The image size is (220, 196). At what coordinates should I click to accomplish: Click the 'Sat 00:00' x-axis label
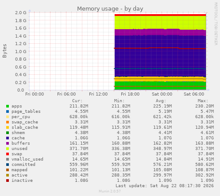[x=162, y=94]
